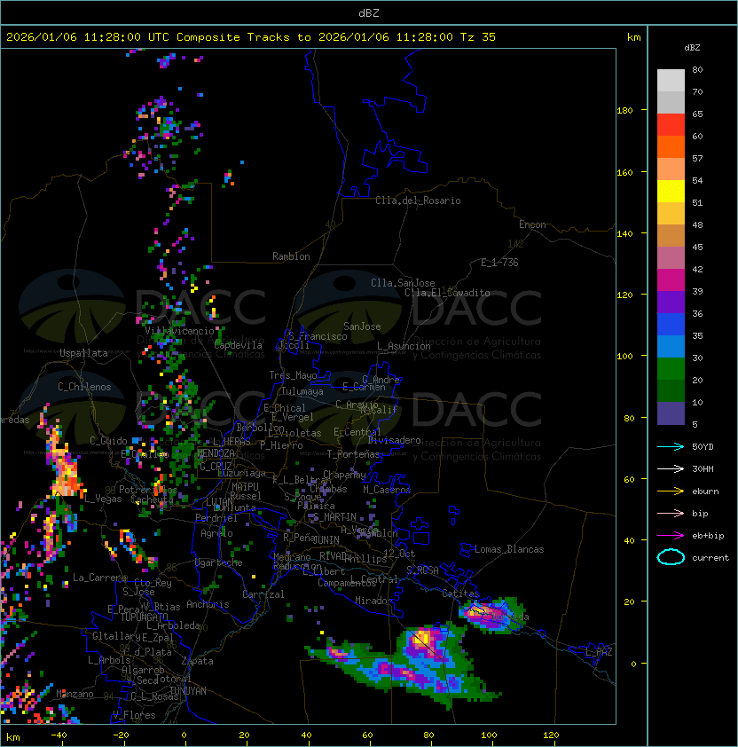Screen dimensions: 738x747
Task: Click the 'Lomas_Blancas' map label
Action: point(509,549)
